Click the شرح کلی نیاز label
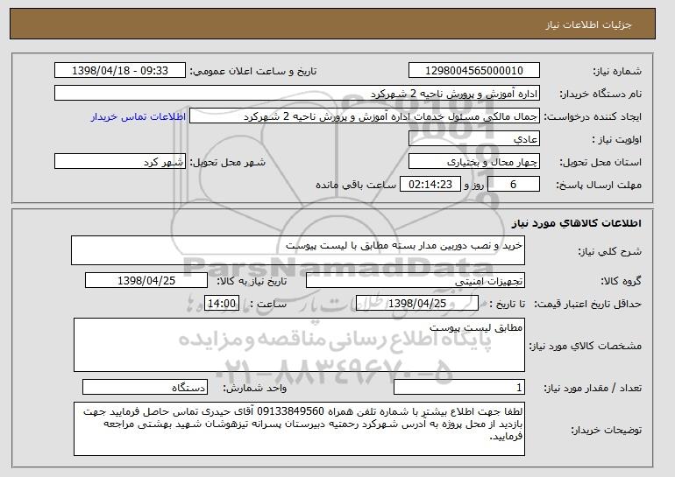The height and width of the screenshot is (477, 675). click(609, 251)
